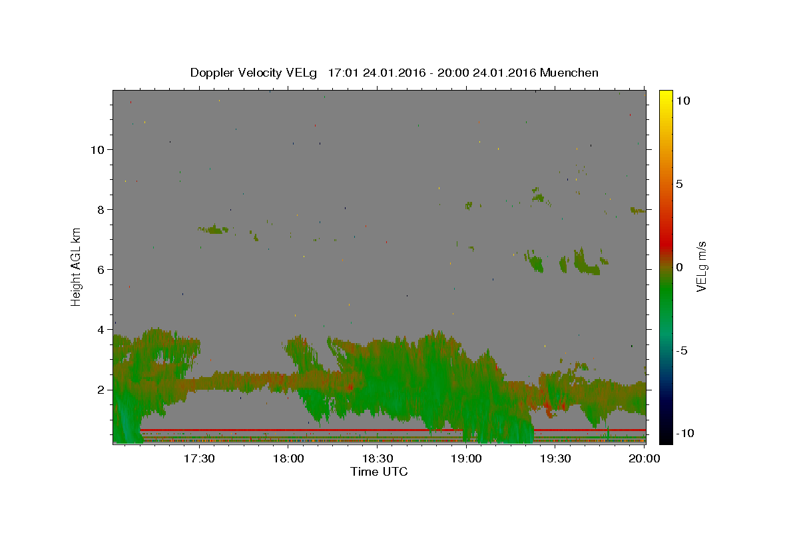The height and width of the screenshot is (533, 799).
Task: Click the colorbar label -5
Action: point(682,350)
